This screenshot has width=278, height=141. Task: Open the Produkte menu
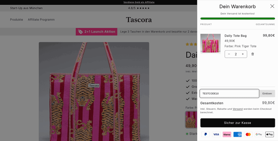(x=16, y=20)
